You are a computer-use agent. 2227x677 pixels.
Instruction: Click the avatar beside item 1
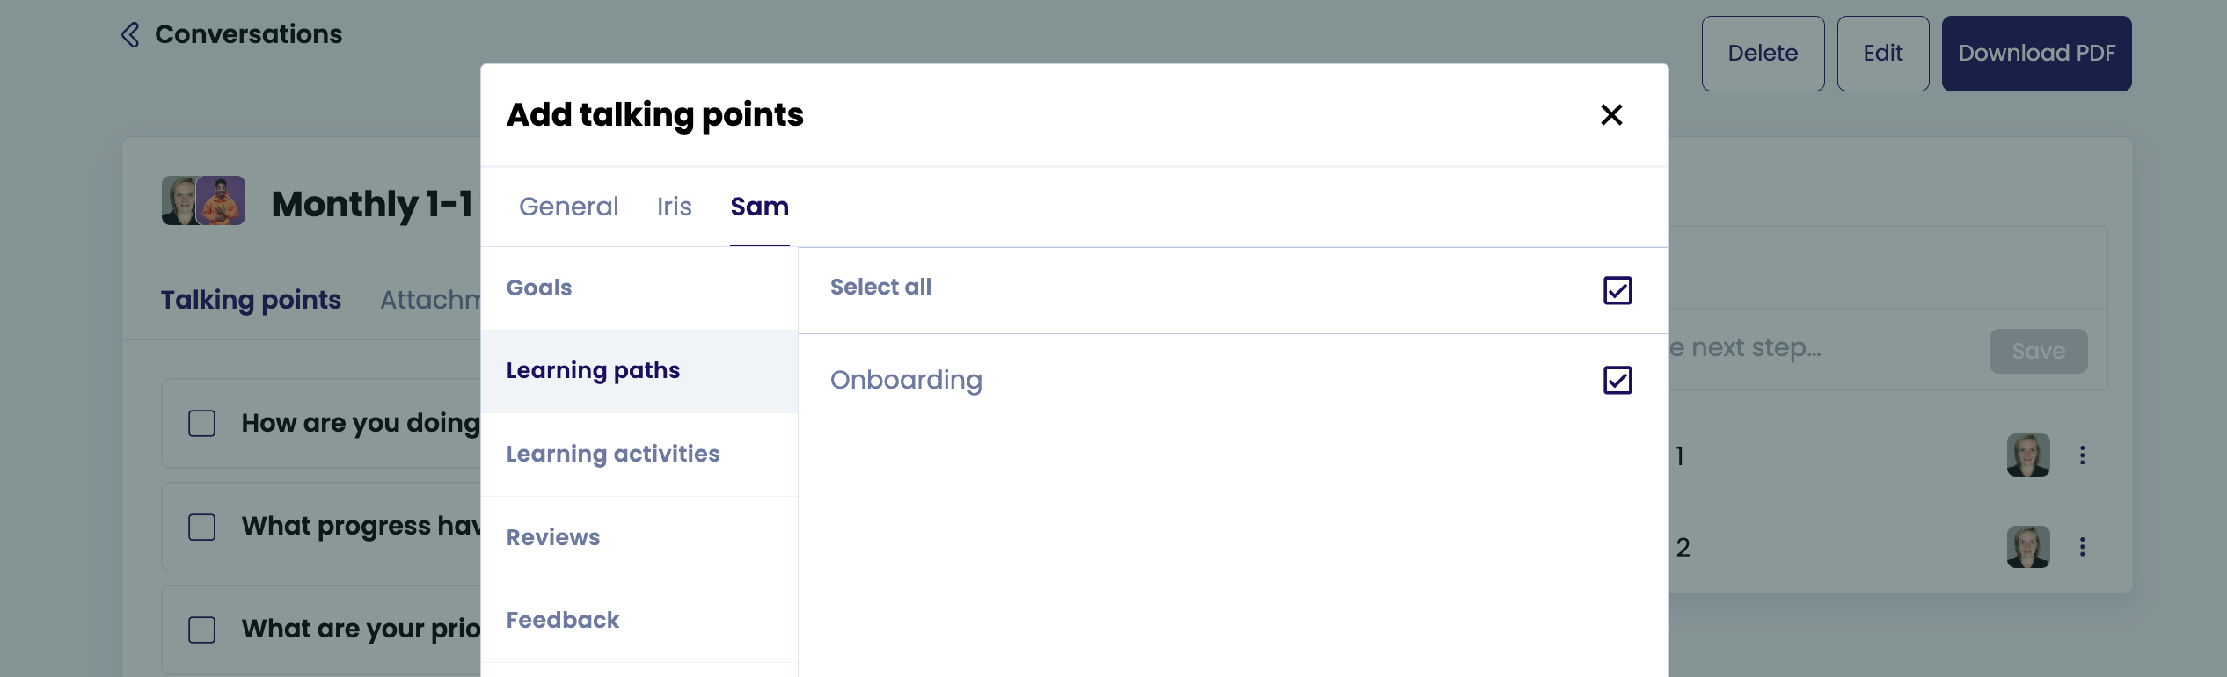(2027, 455)
